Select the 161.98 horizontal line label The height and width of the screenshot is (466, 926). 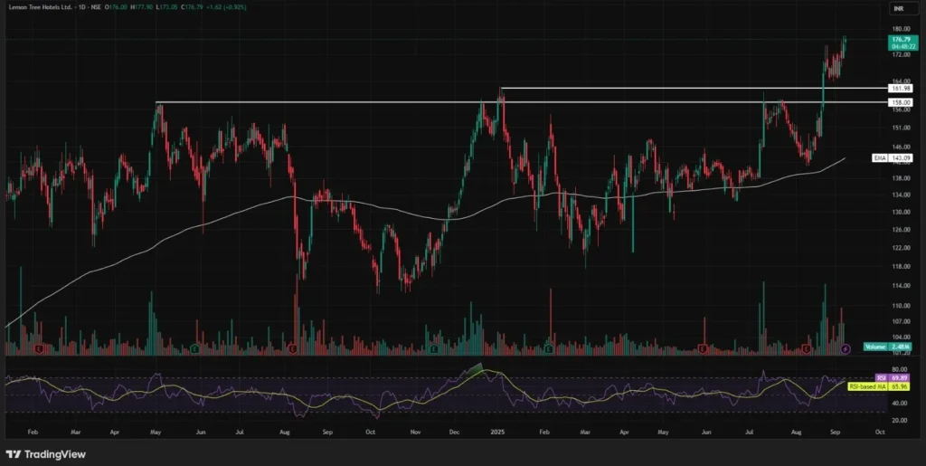click(902, 88)
